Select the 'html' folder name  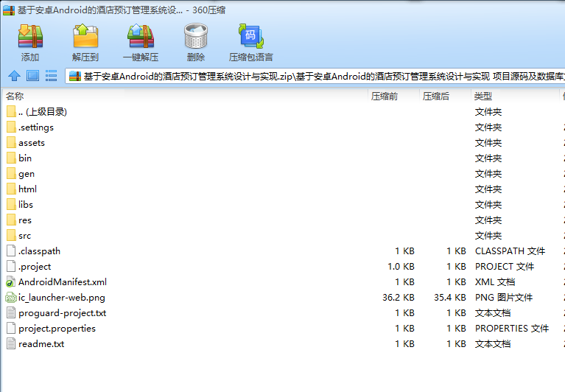[27, 189]
